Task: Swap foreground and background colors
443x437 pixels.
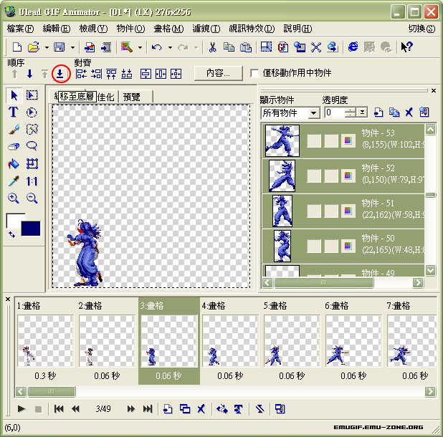Action: coord(11,234)
